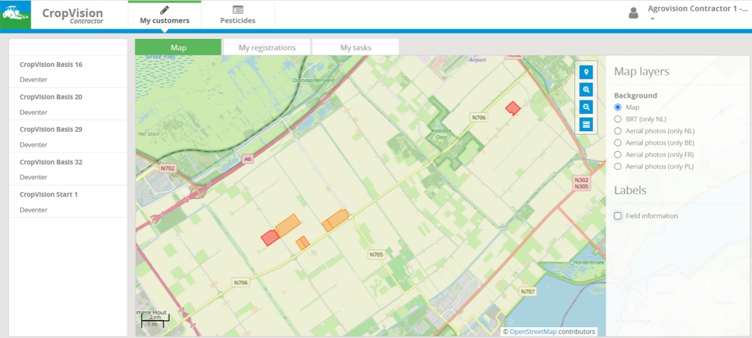Click the red field beside the orange field
The width and height of the screenshot is (752, 338).
pyautogui.click(x=270, y=238)
